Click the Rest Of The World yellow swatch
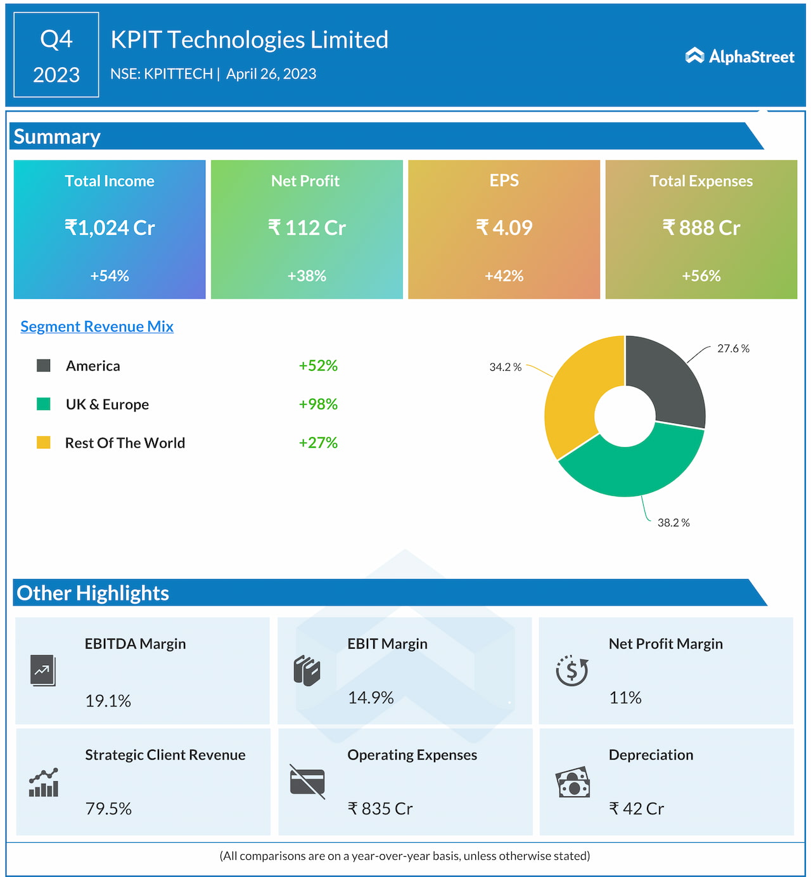 tap(44, 443)
